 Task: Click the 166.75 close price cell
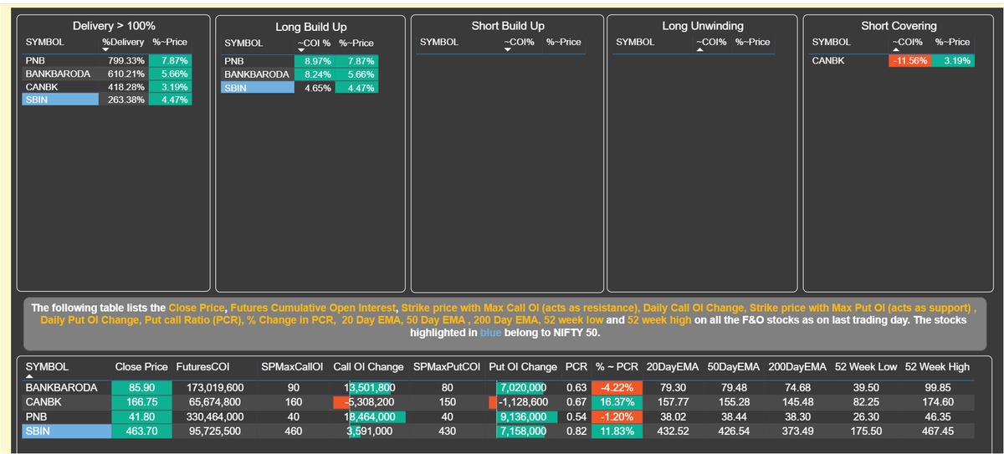[141, 402]
